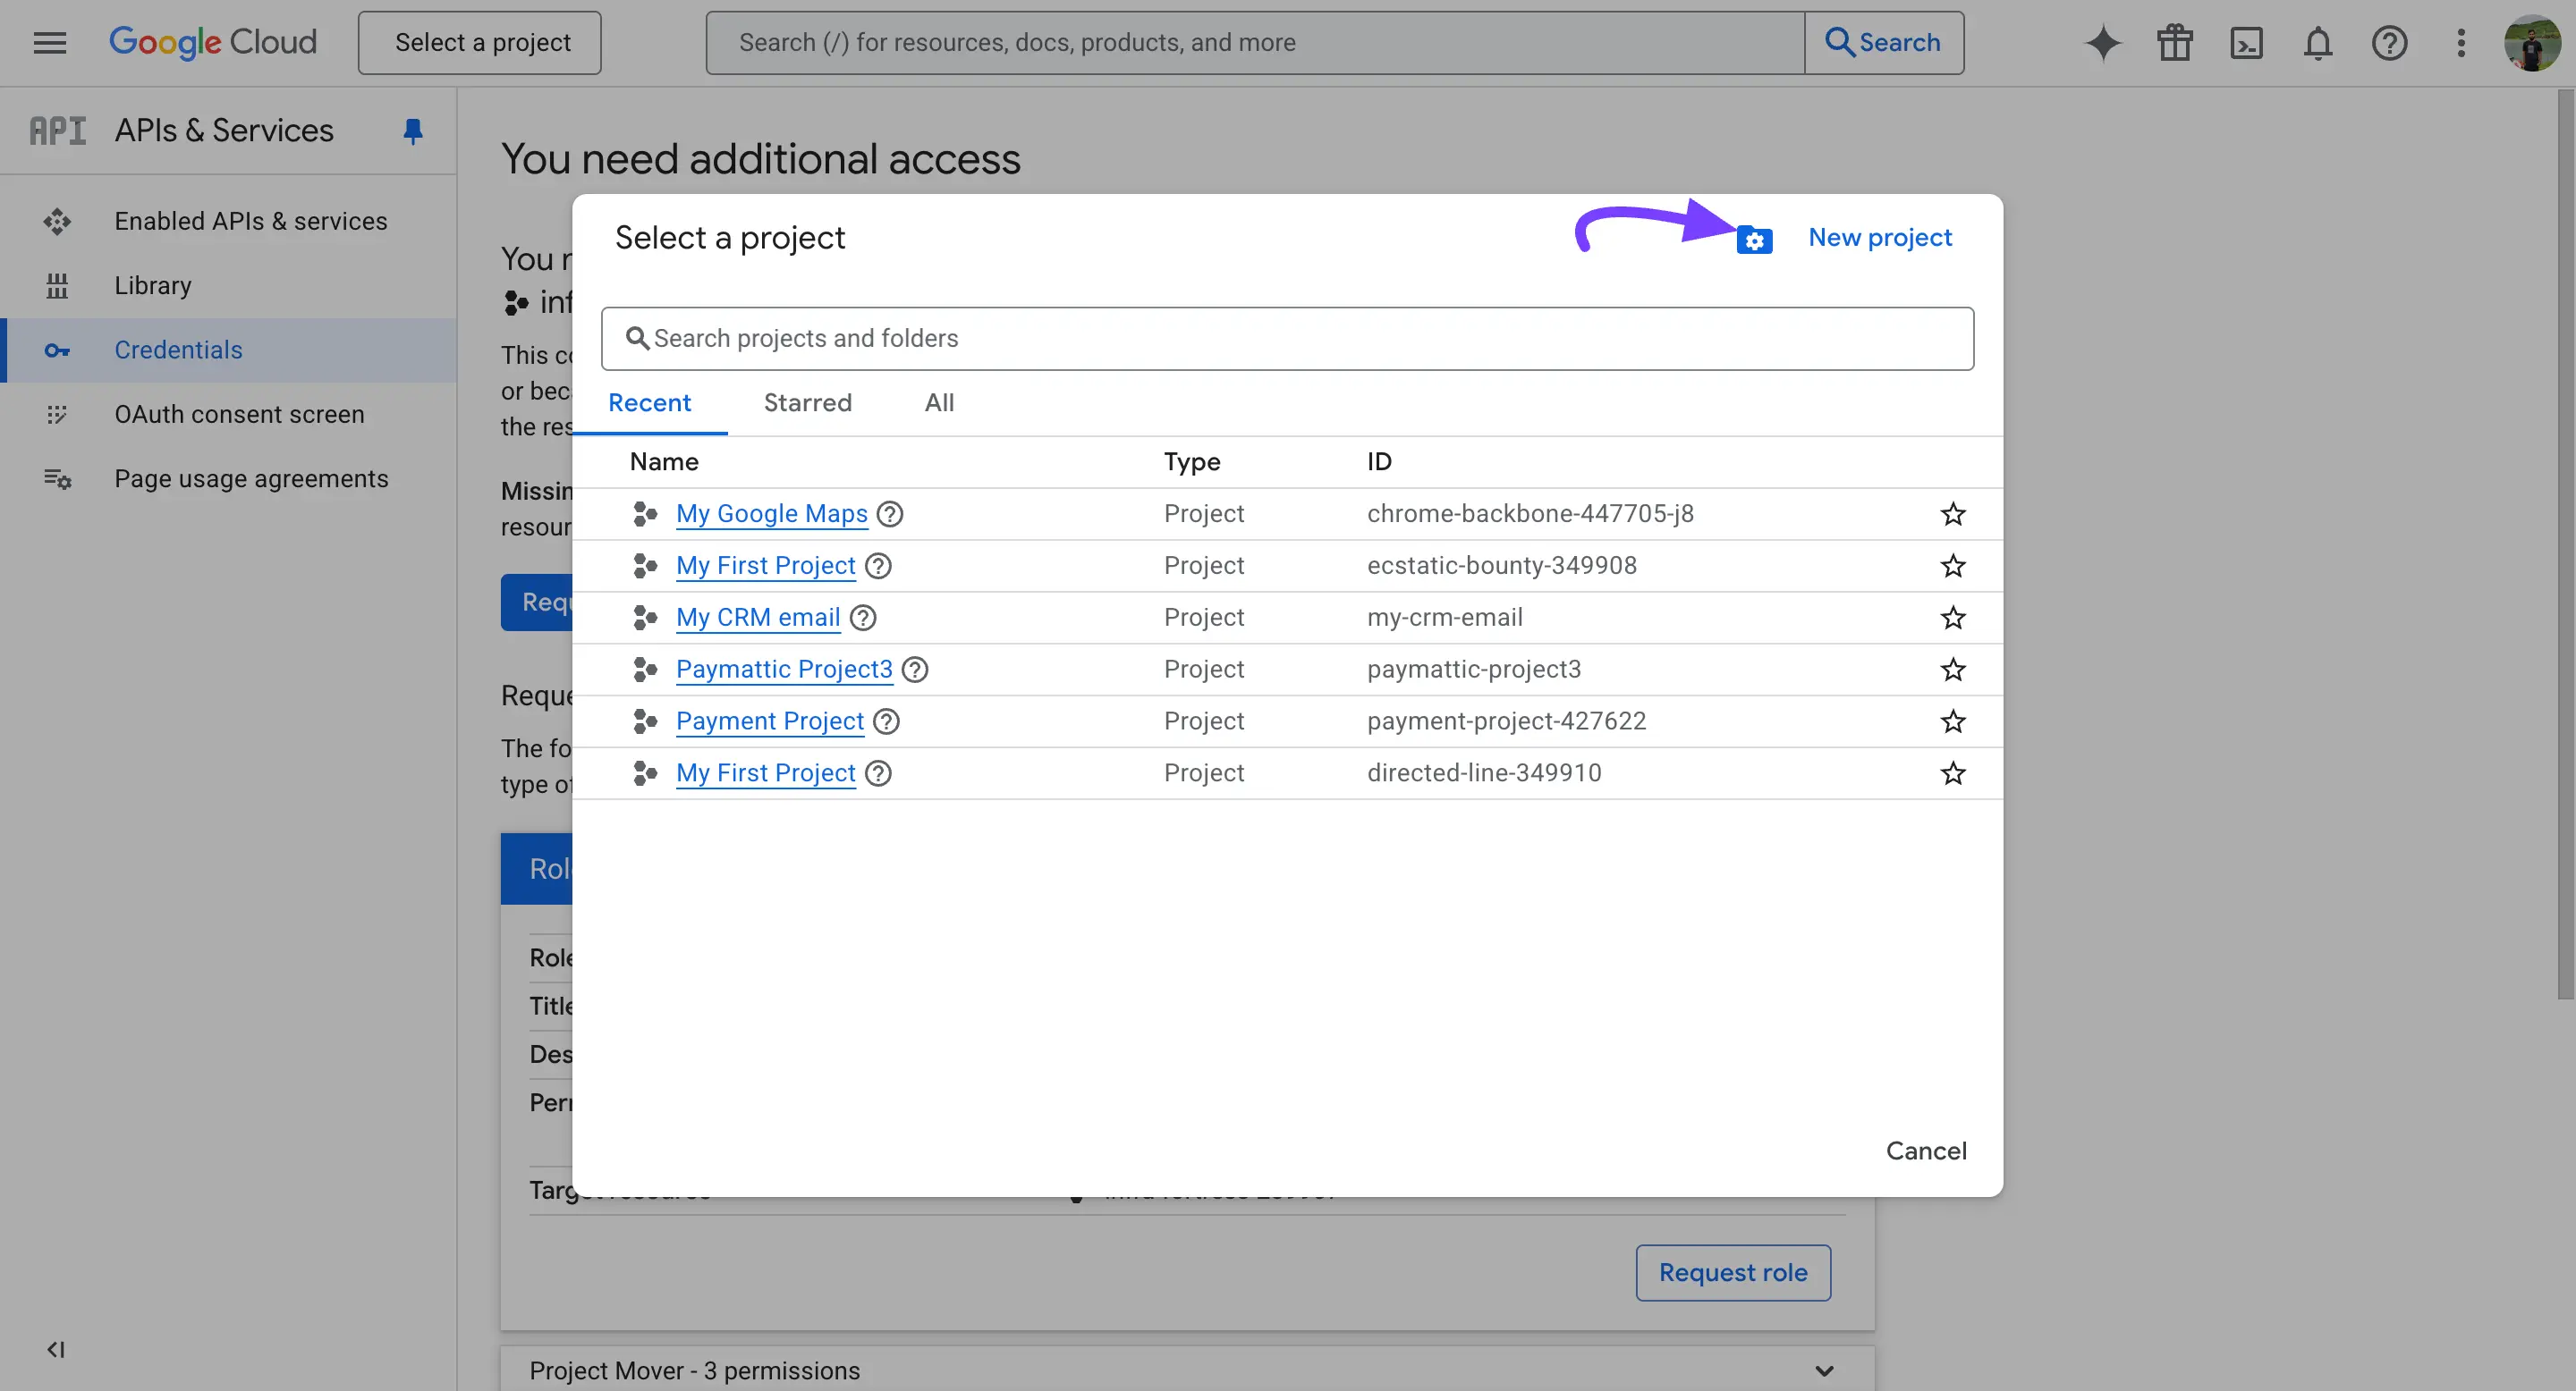Open your profile avatar menu
This screenshot has width=2576, height=1391.
point(2531,43)
